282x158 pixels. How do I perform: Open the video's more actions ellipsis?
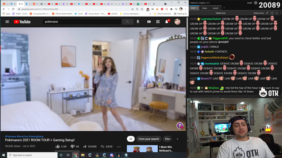119,147
